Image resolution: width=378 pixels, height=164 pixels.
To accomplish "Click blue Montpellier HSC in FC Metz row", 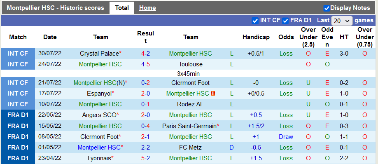I will [x=99, y=148].
